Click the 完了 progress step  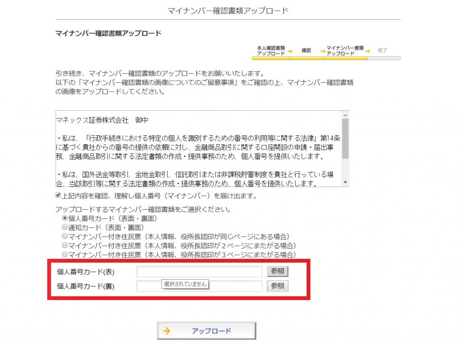click(x=382, y=50)
